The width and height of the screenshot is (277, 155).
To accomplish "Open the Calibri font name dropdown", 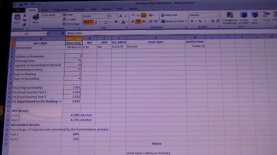I will tap(106, 16).
